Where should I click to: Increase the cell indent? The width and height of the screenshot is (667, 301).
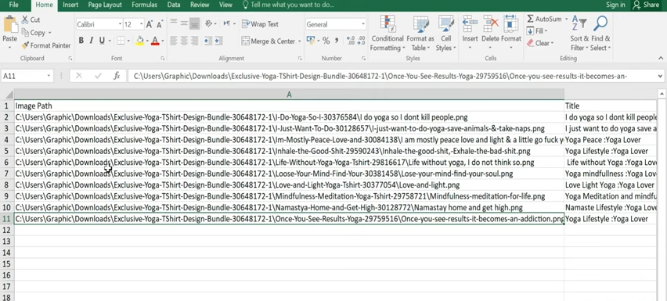click(218, 41)
